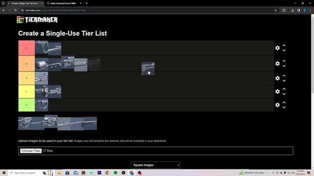
Task: Bookmark this page with star icon
Action: 276,10
